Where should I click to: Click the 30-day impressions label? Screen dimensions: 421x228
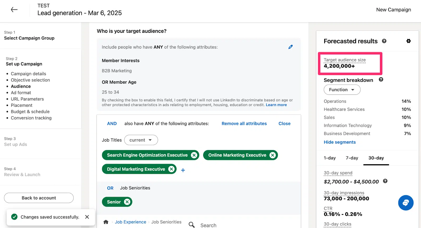click(x=344, y=193)
